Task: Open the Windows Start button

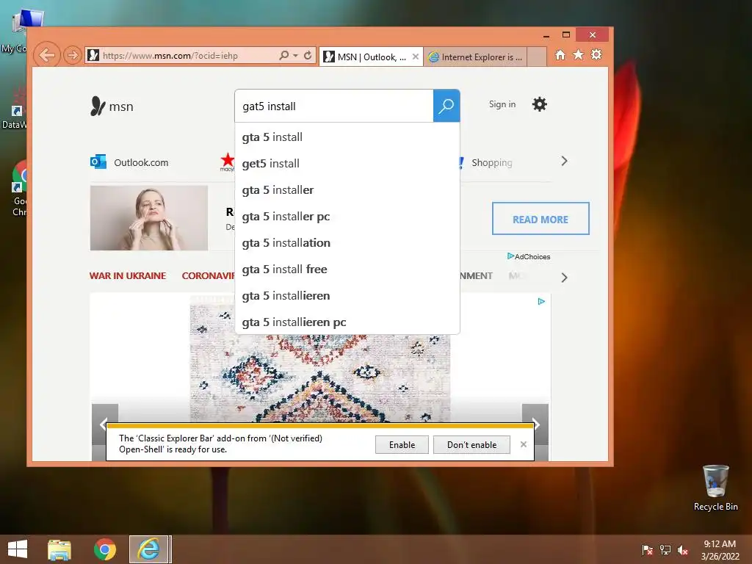Action: click(18, 549)
